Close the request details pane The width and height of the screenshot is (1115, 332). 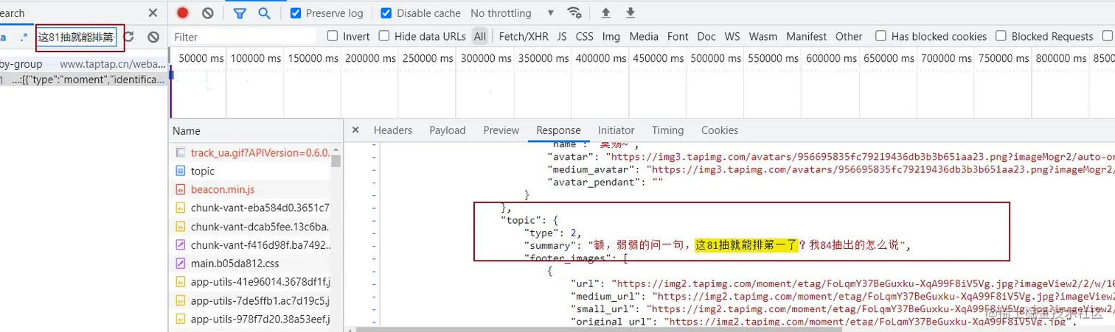355,130
